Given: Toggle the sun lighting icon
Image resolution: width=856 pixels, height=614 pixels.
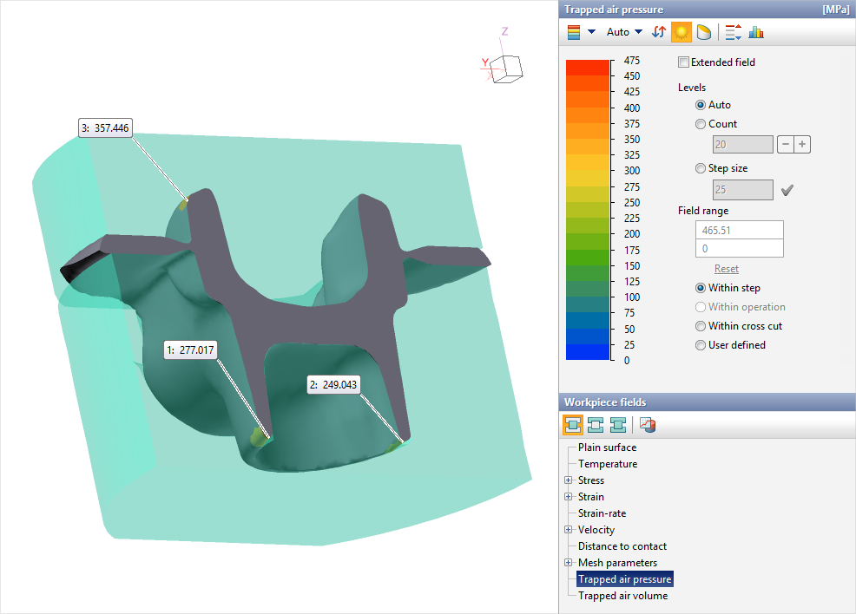Looking at the screenshot, I should click(x=682, y=32).
